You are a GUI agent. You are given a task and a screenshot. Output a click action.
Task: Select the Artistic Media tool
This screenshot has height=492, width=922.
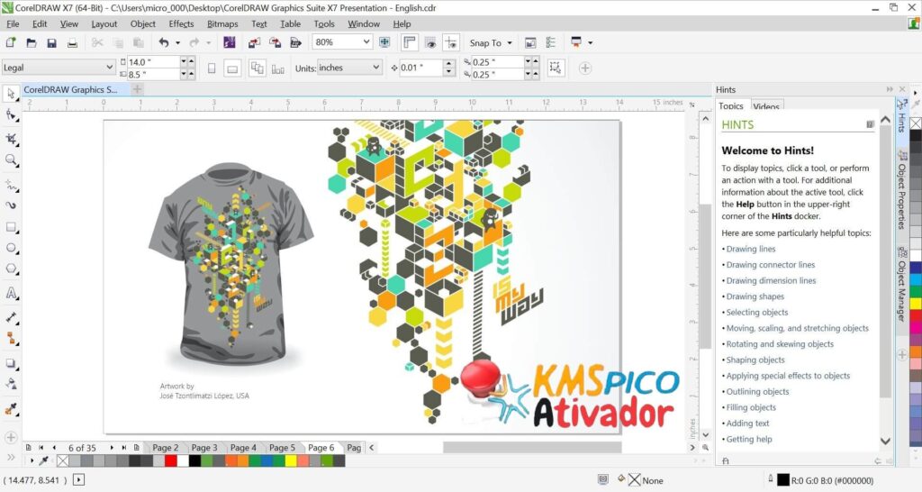[x=11, y=205]
